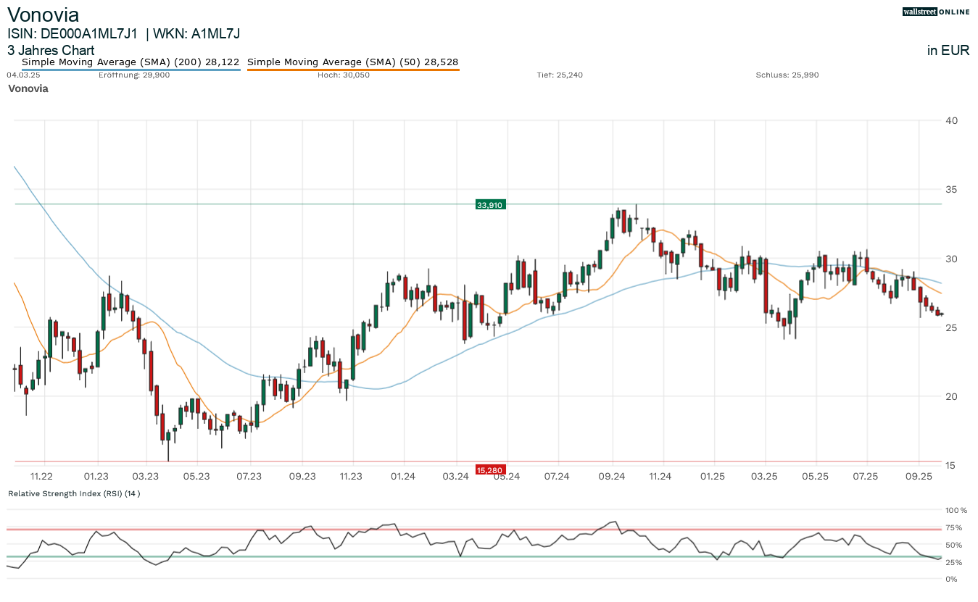978x602 pixels.
Task: Click the 01.23 date axis label
Action: [x=96, y=476]
